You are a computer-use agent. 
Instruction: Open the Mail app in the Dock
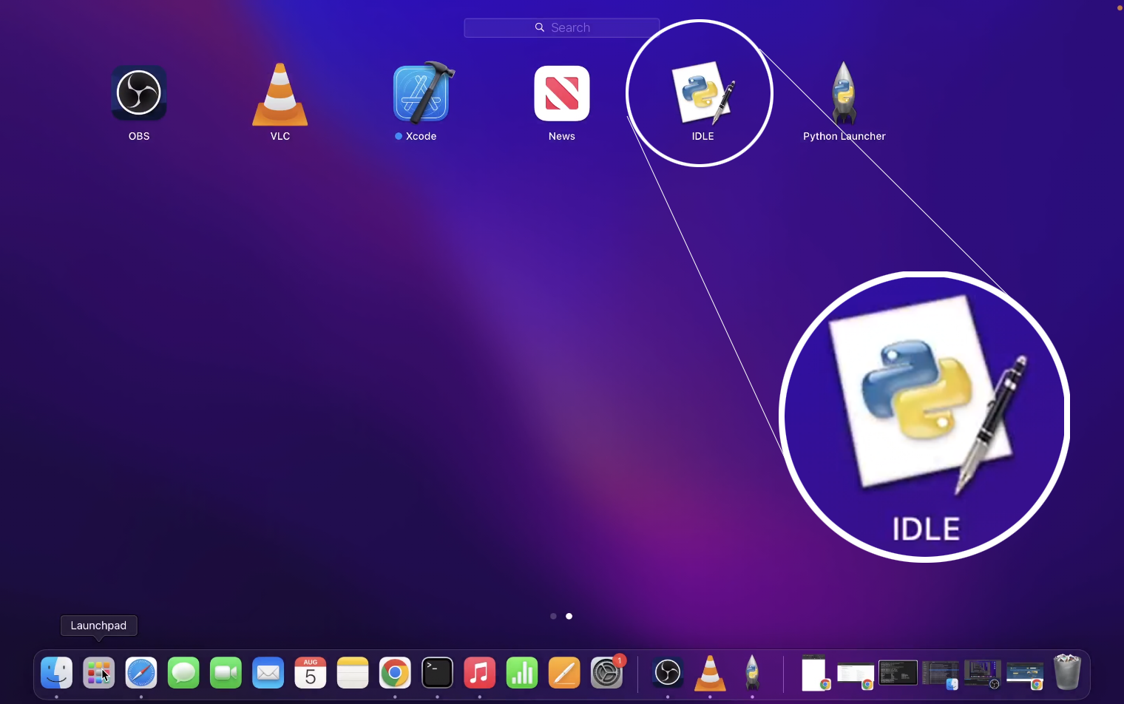point(268,673)
